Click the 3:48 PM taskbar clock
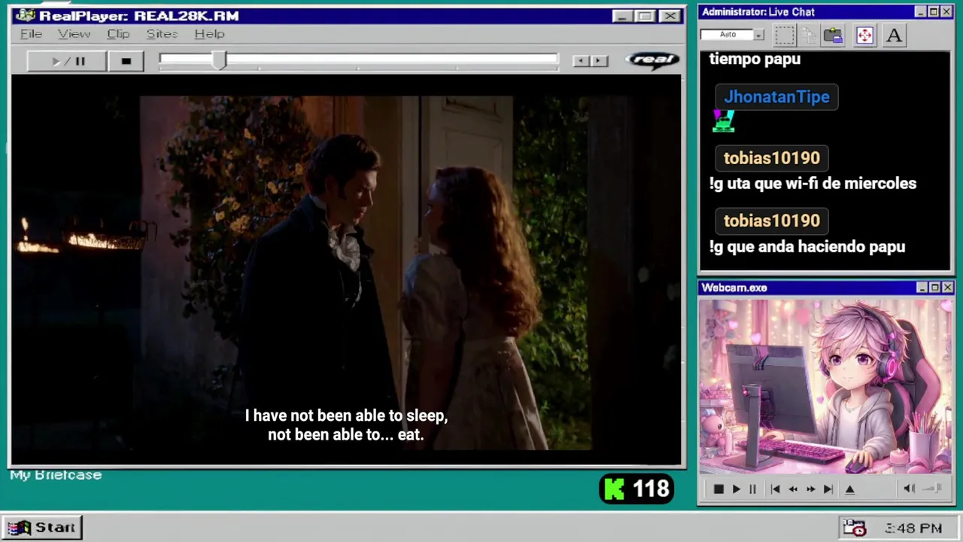This screenshot has height=542, width=963. (x=913, y=528)
